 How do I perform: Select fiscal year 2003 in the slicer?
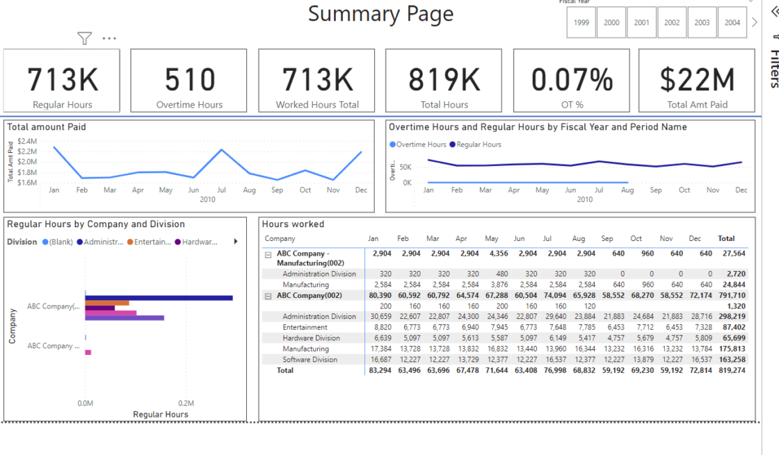[702, 22]
